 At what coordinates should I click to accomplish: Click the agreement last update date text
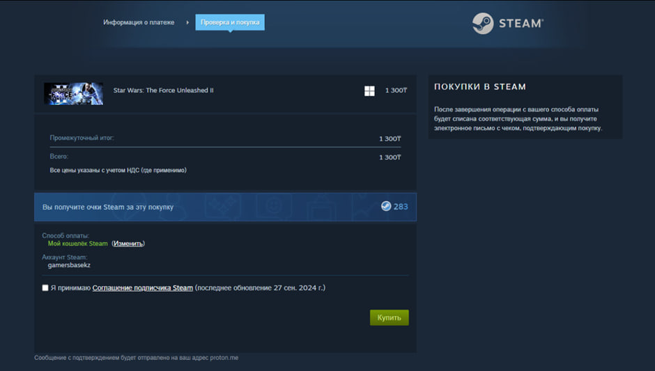[x=260, y=288]
